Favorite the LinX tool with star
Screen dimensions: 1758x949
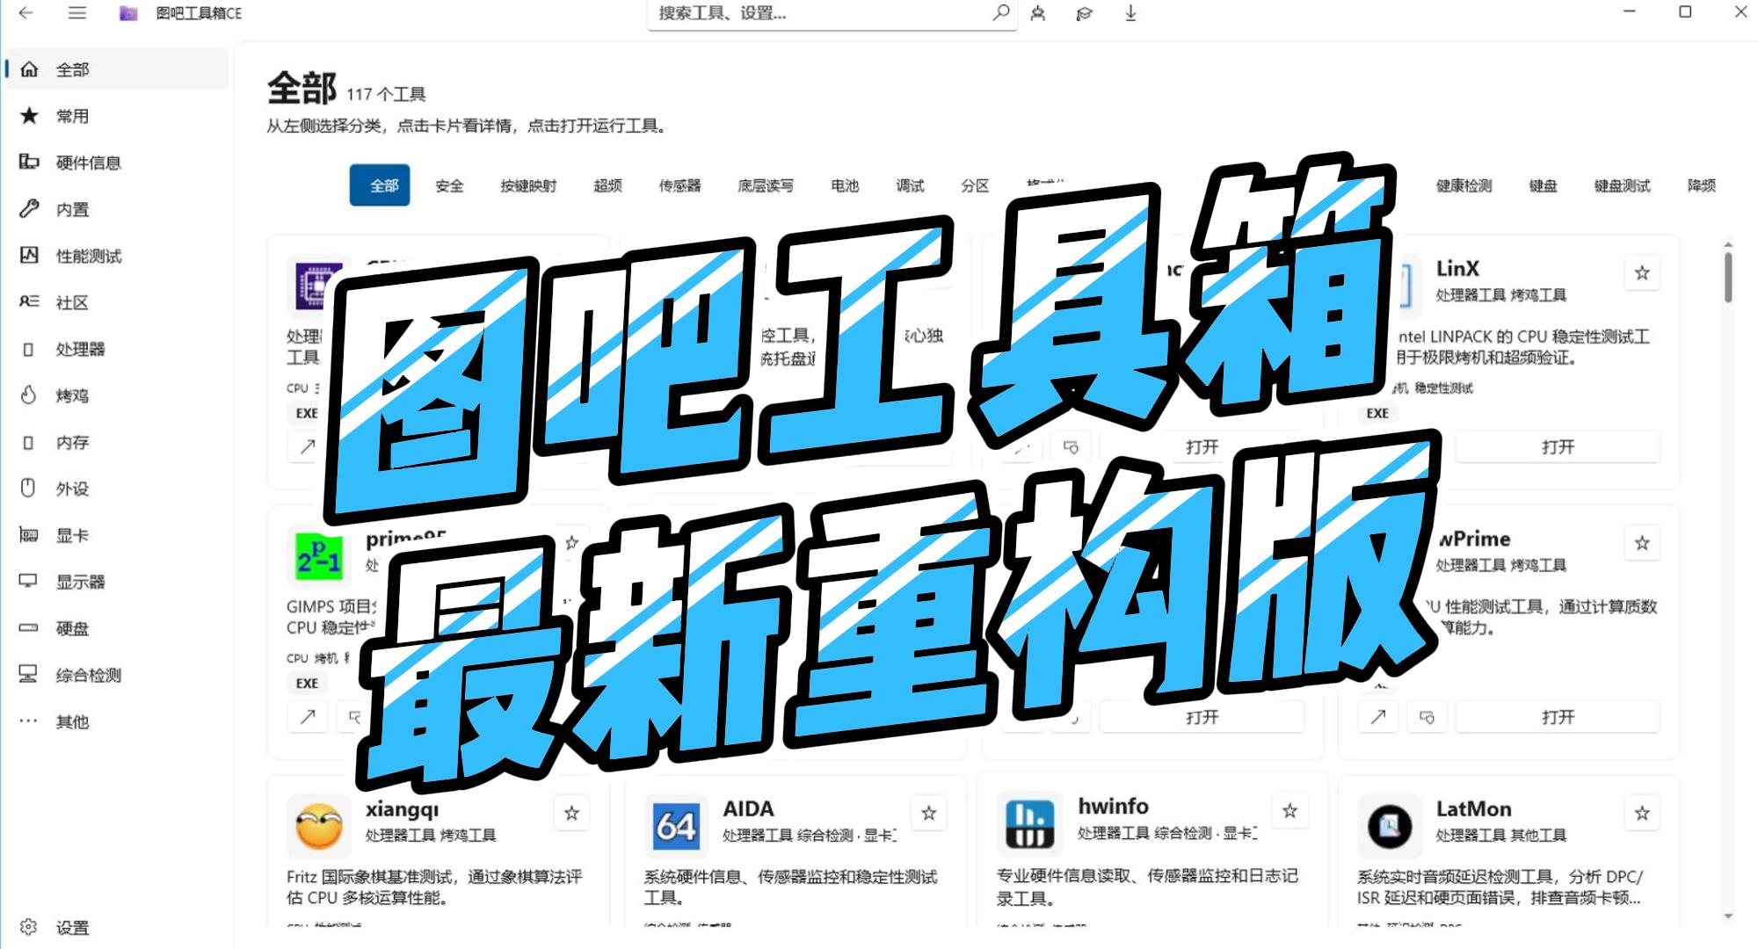1642,273
